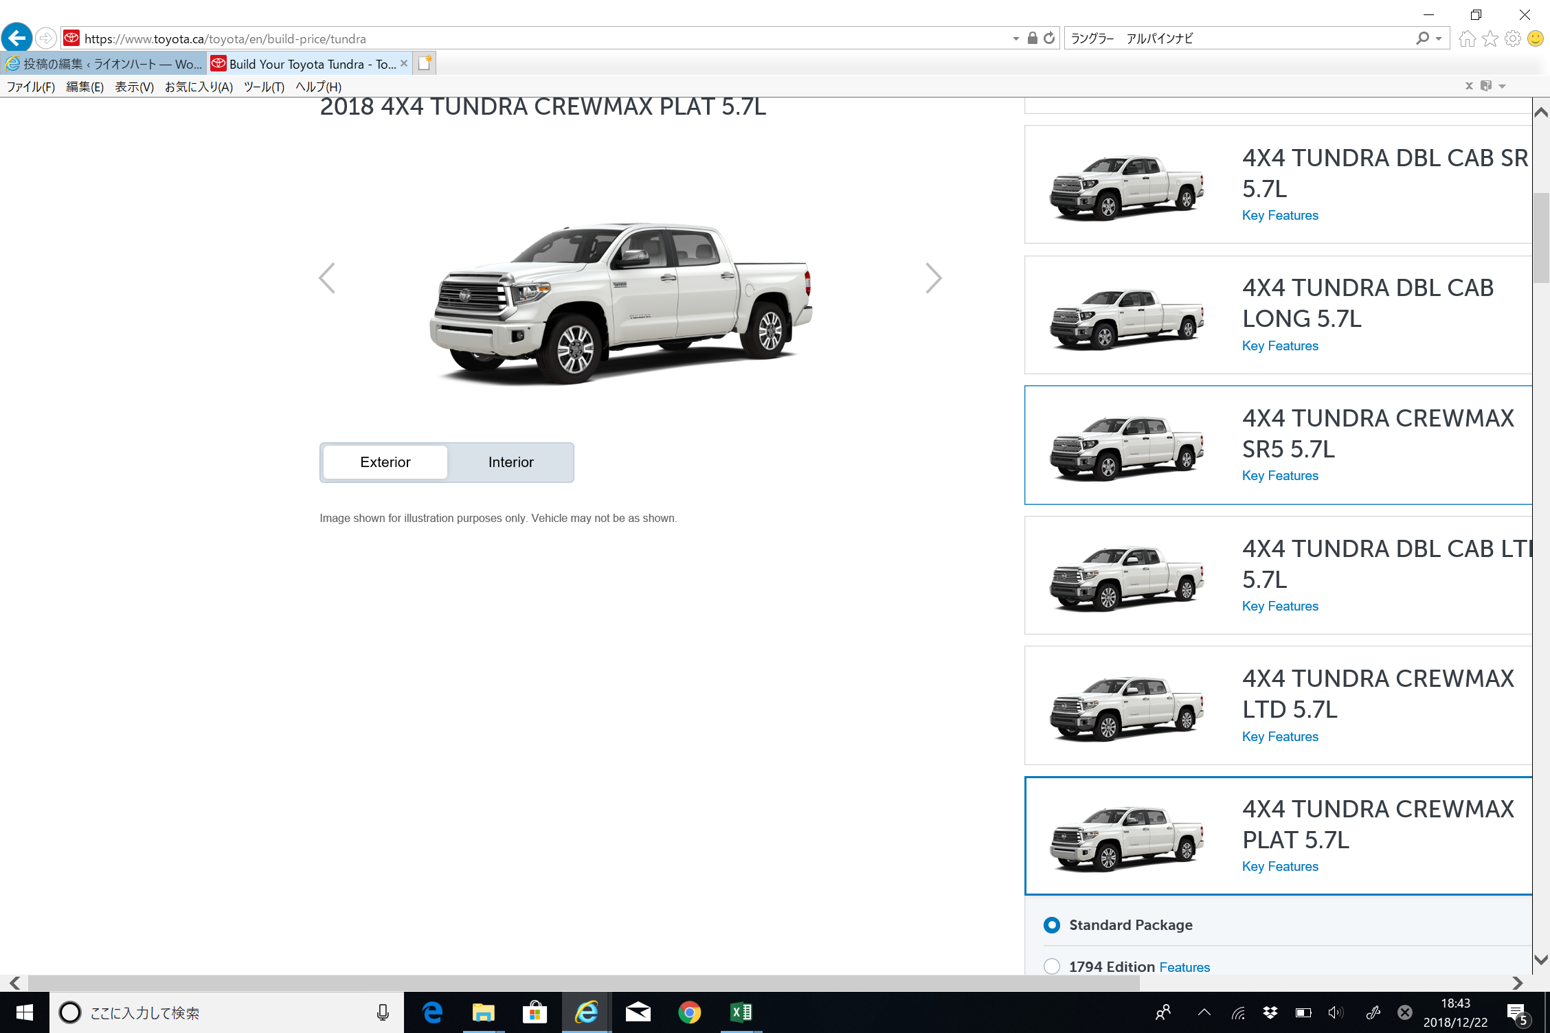
Task: Open the Windows Start menu
Action: coord(24,1012)
